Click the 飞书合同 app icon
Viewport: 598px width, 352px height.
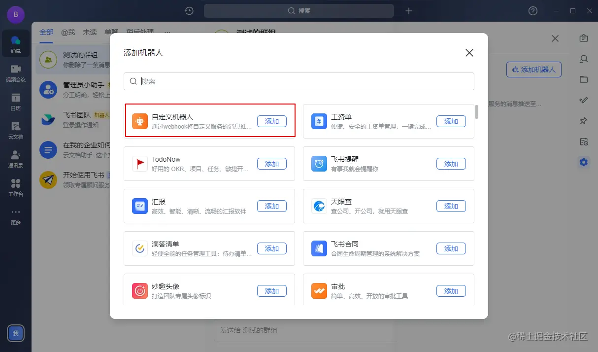tap(319, 248)
